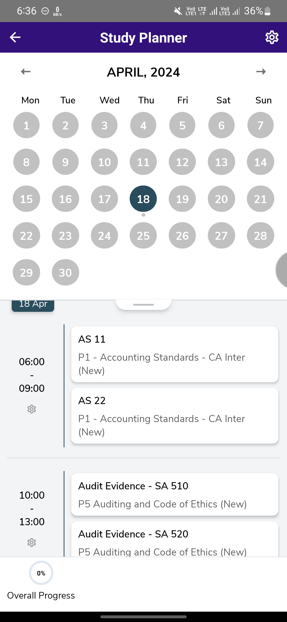Open settings for 06:00-09:00 slot

(32, 409)
